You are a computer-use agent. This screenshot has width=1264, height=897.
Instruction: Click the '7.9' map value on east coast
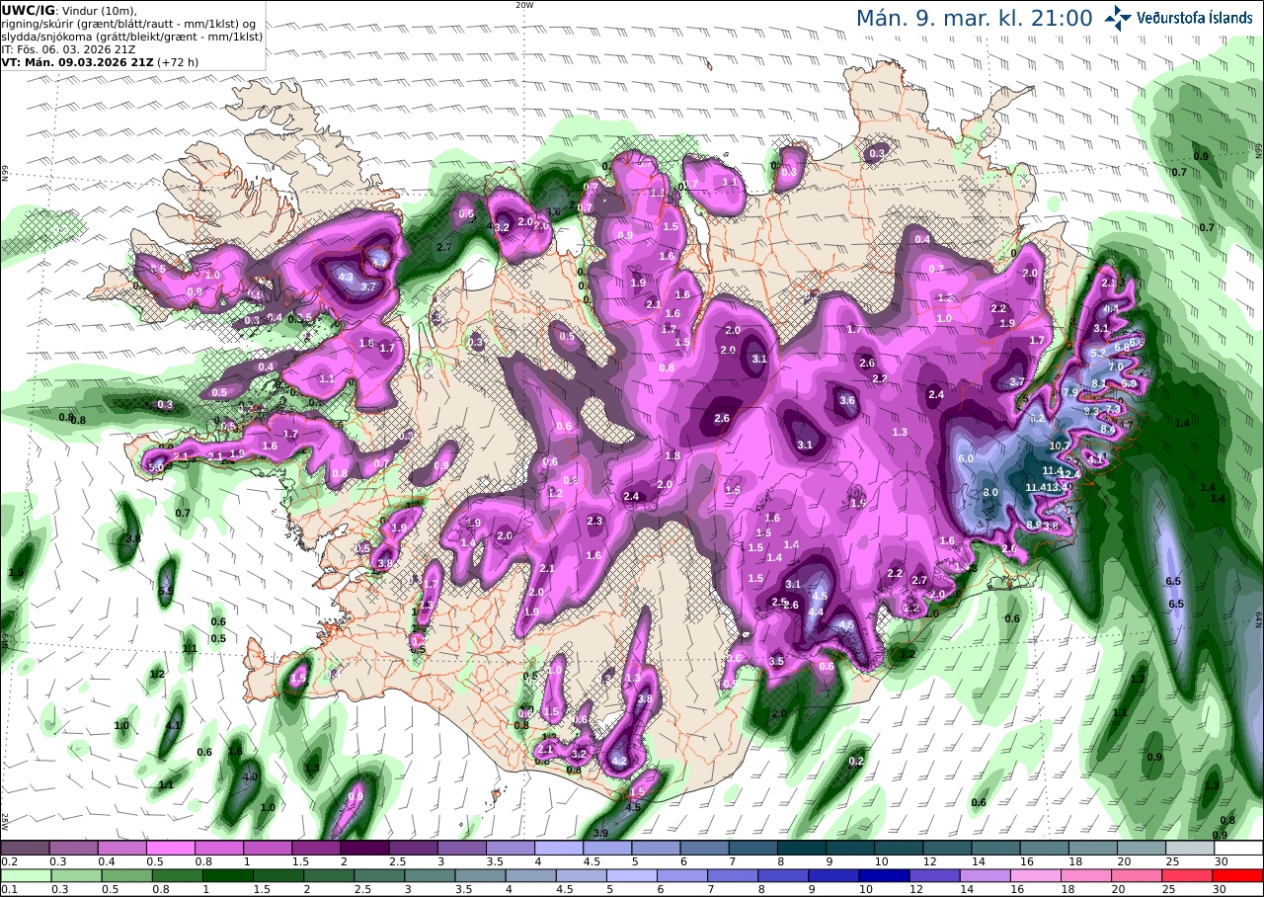point(1070,392)
